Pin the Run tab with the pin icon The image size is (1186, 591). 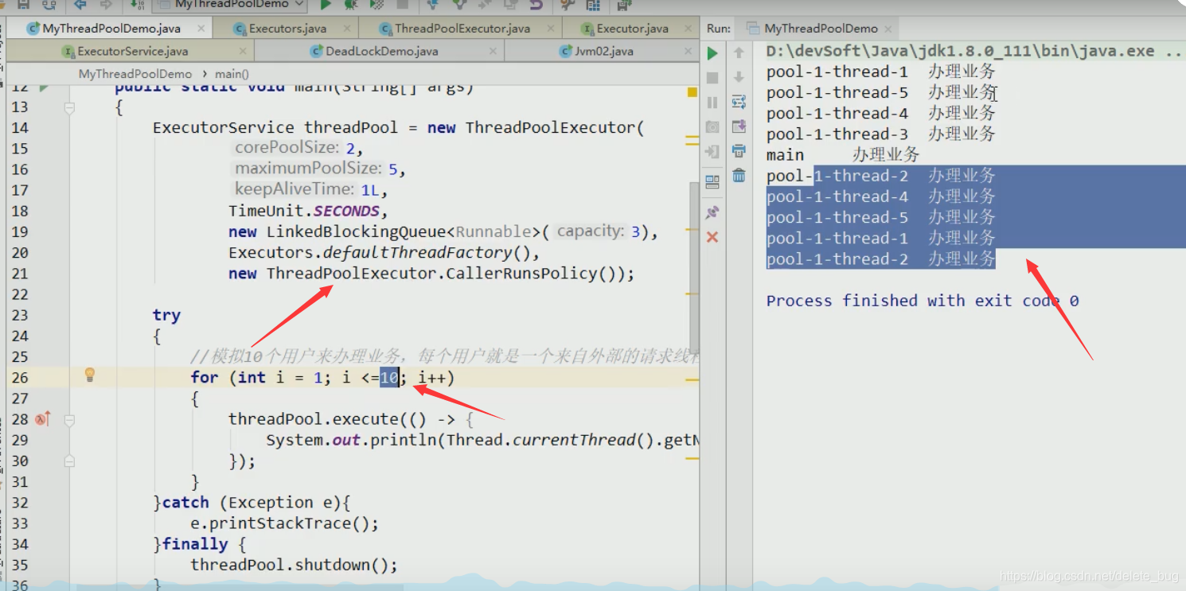click(x=712, y=212)
